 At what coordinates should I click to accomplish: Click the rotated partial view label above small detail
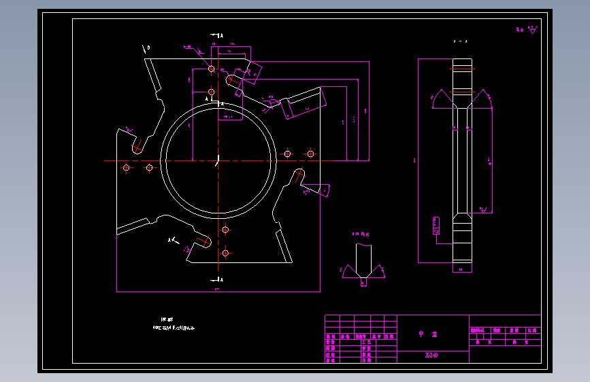tap(361, 235)
